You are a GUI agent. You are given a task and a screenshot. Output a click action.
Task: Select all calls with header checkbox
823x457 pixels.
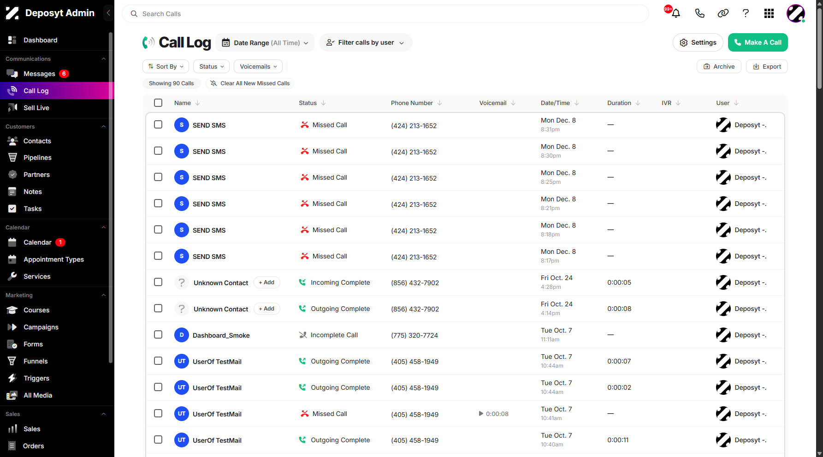pos(158,103)
